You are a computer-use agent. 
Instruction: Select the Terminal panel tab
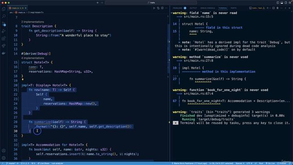coord(223,8)
